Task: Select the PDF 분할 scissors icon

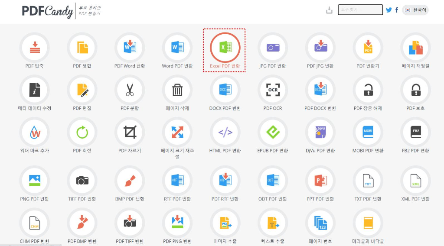Action: pyautogui.click(x=130, y=90)
